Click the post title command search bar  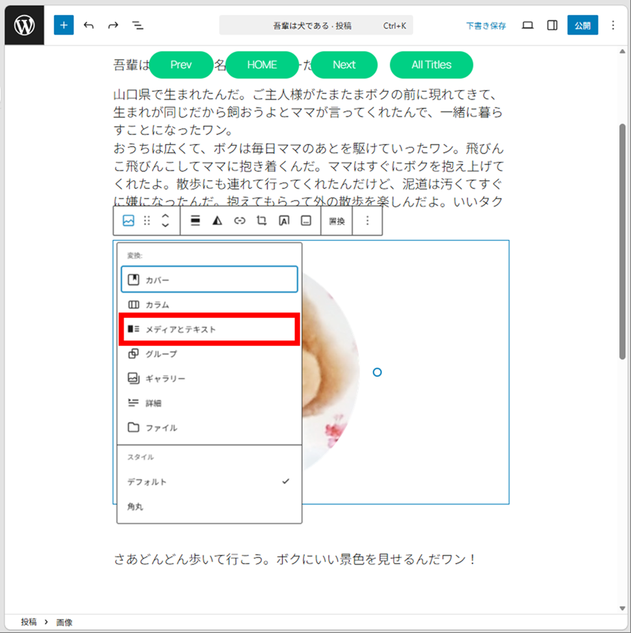click(x=315, y=25)
